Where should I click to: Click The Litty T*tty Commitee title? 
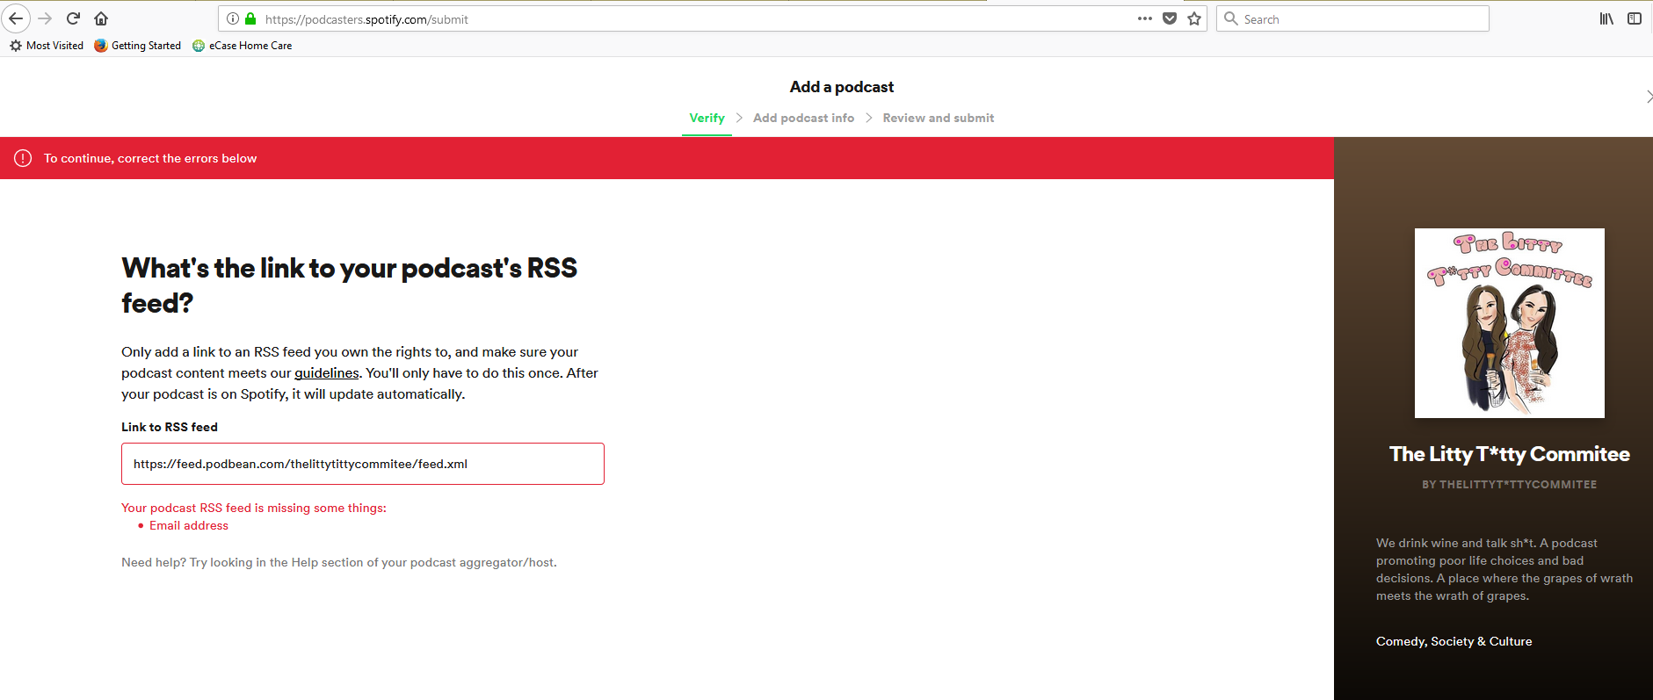[1510, 454]
